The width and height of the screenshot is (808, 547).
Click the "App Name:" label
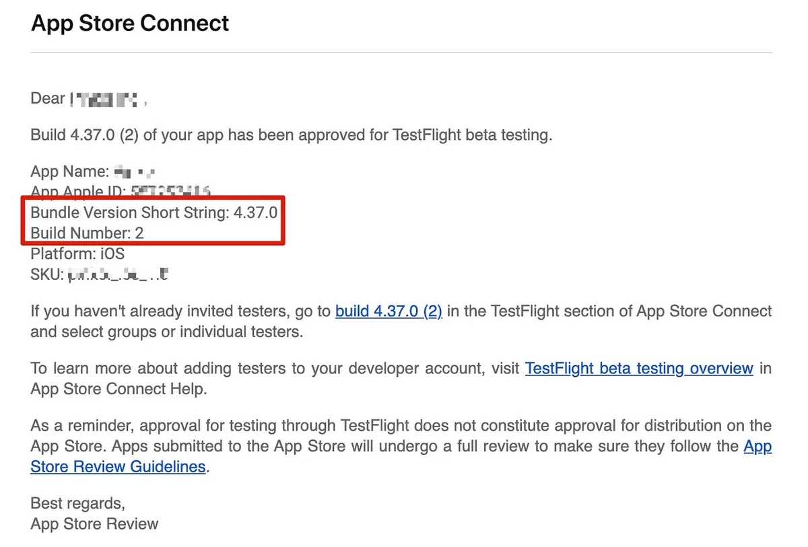(x=69, y=172)
